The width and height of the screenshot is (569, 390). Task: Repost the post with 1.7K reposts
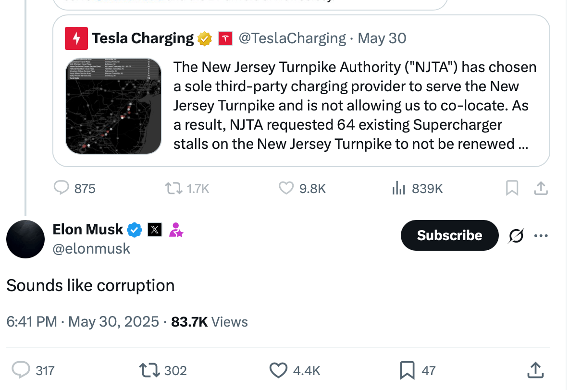pyautogui.click(x=173, y=188)
